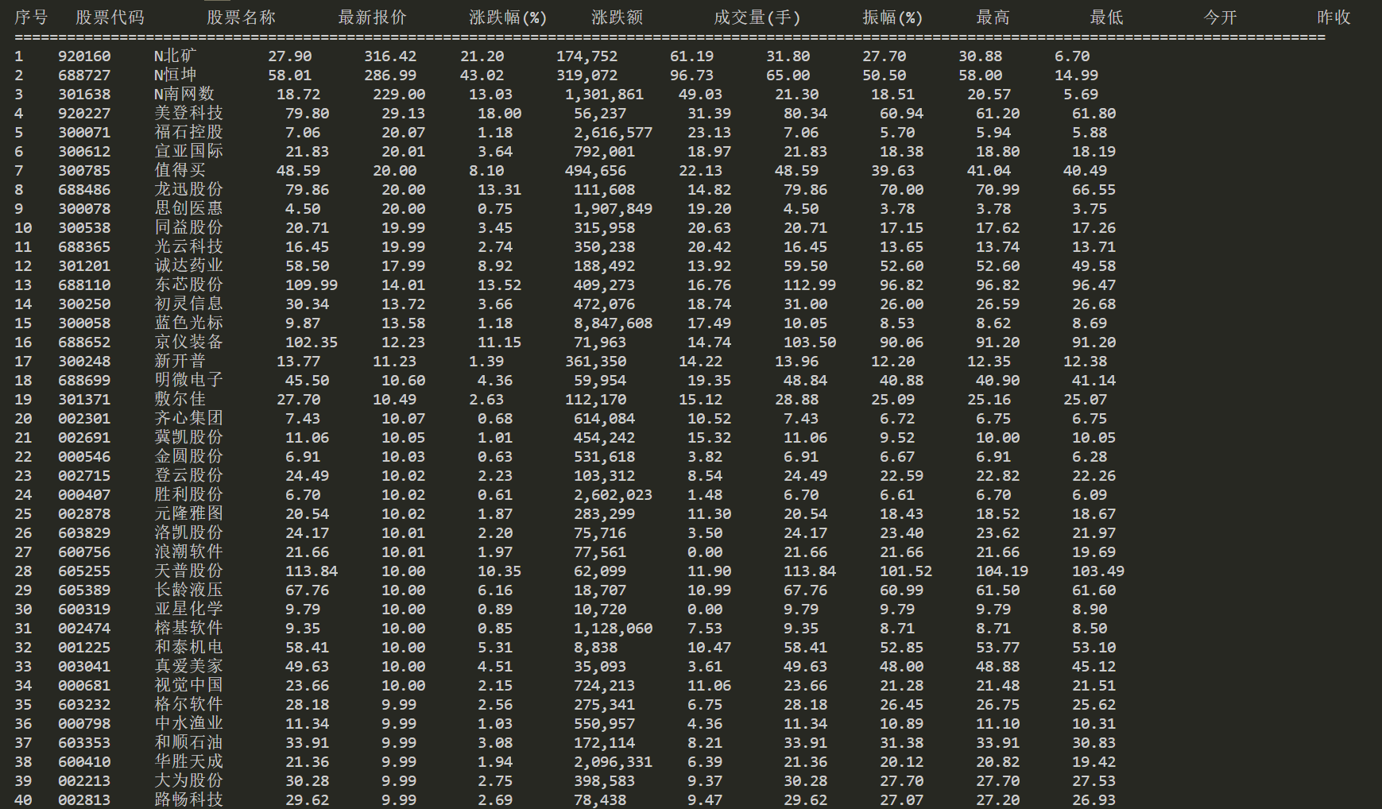Click stock name 元隆雅图
The image size is (1382, 809).
[x=188, y=513]
